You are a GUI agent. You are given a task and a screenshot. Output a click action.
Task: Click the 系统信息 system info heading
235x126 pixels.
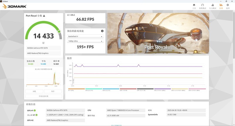pyautogui.click(x=31, y=104)
